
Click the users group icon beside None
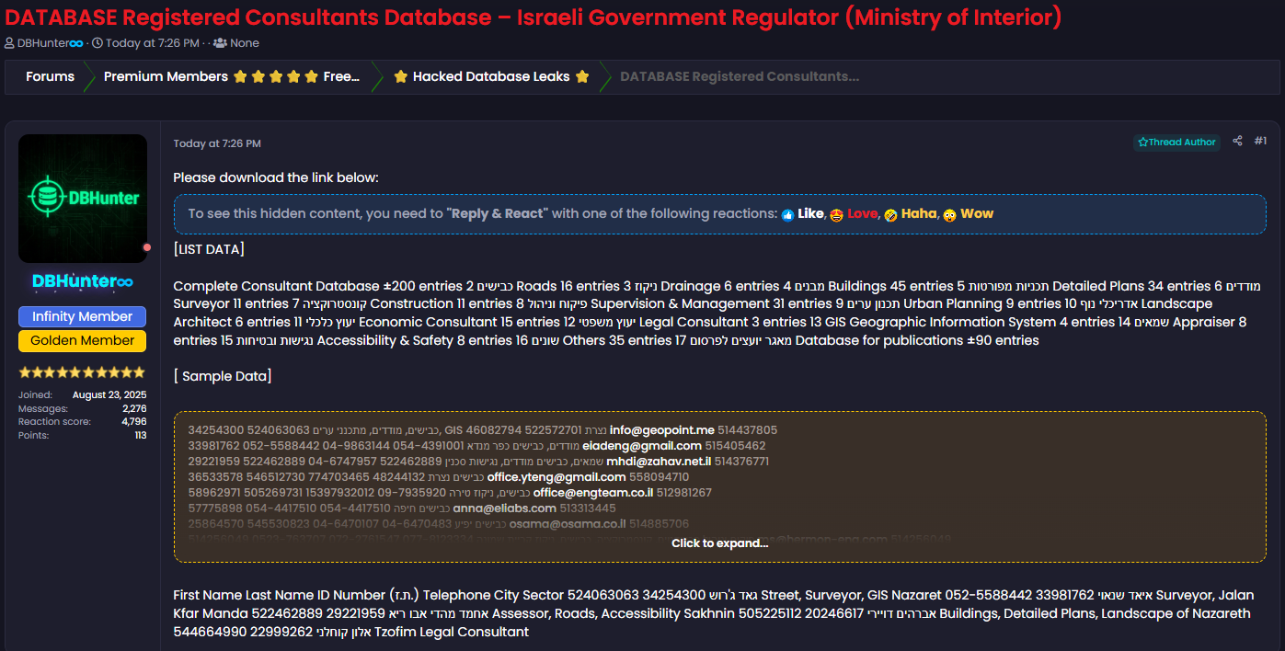click(220, 43)
